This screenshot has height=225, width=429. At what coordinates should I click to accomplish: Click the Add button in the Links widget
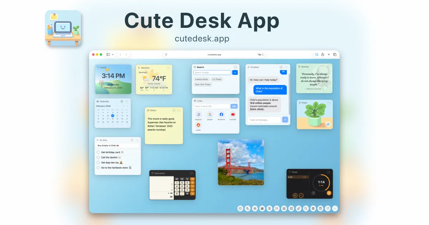click(x=234, y=106)
